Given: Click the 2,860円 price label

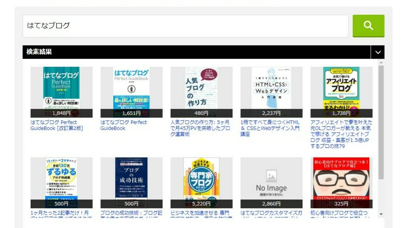Looking at the screenshot, I should click(271, 204).
